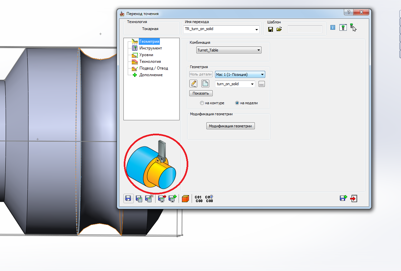Open the Технология page in the tree
This screenshot has width=401, height=271.
[150, 61]
